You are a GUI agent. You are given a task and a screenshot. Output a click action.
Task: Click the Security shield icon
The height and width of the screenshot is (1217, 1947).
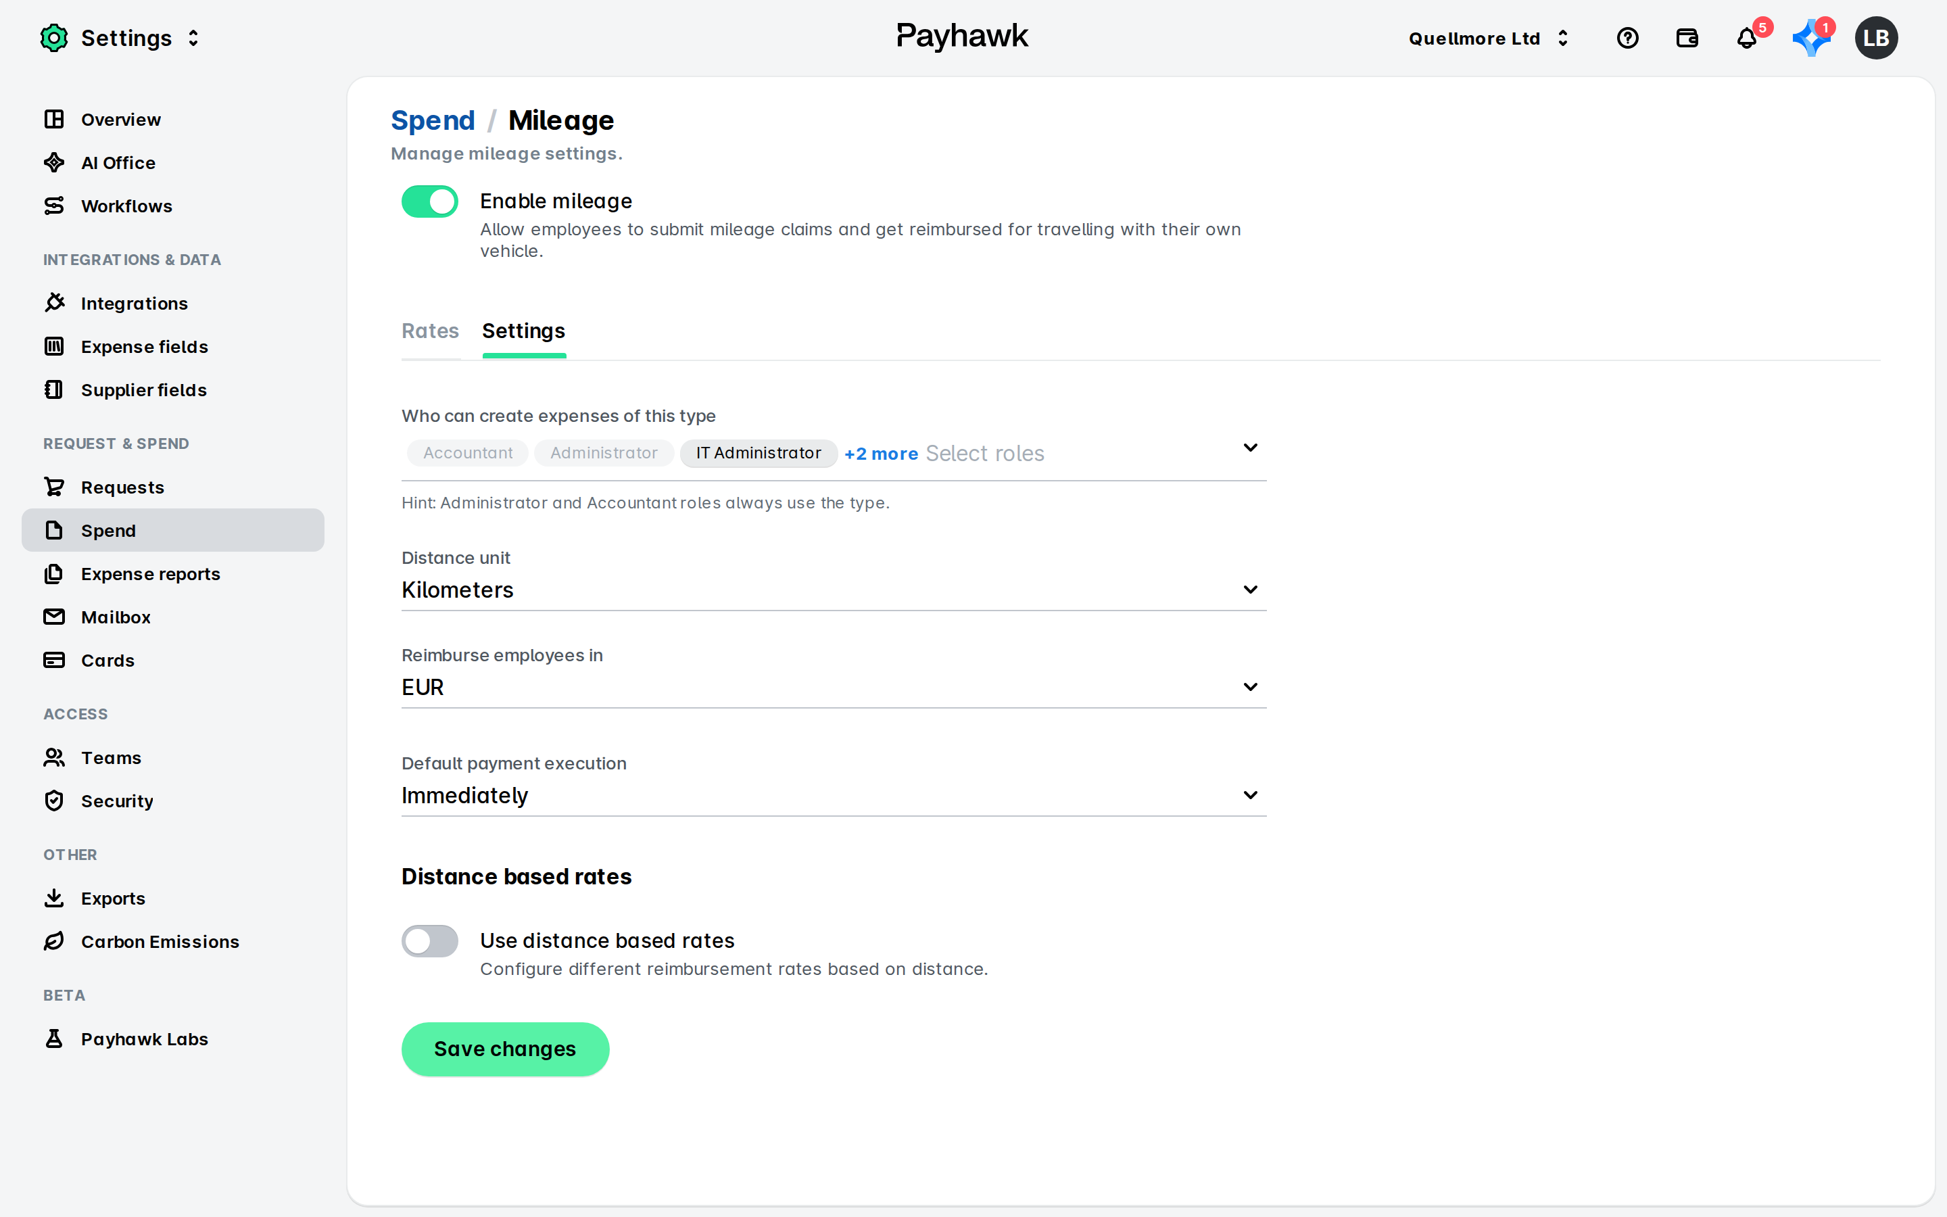54,801
